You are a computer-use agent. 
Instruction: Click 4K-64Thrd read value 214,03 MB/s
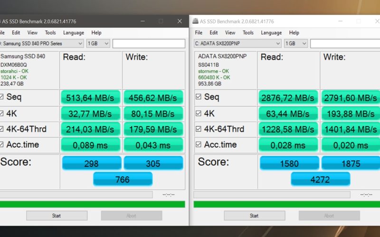pyautogui.click(x=91, y=129)
